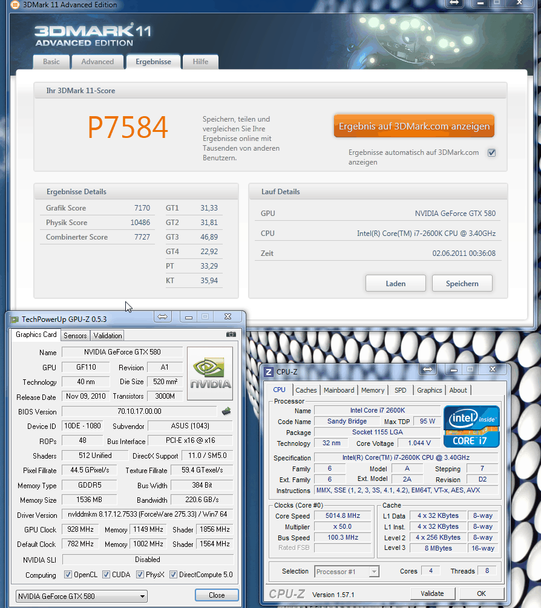
Task: Click the Speichern button
Action: point(462,283)
